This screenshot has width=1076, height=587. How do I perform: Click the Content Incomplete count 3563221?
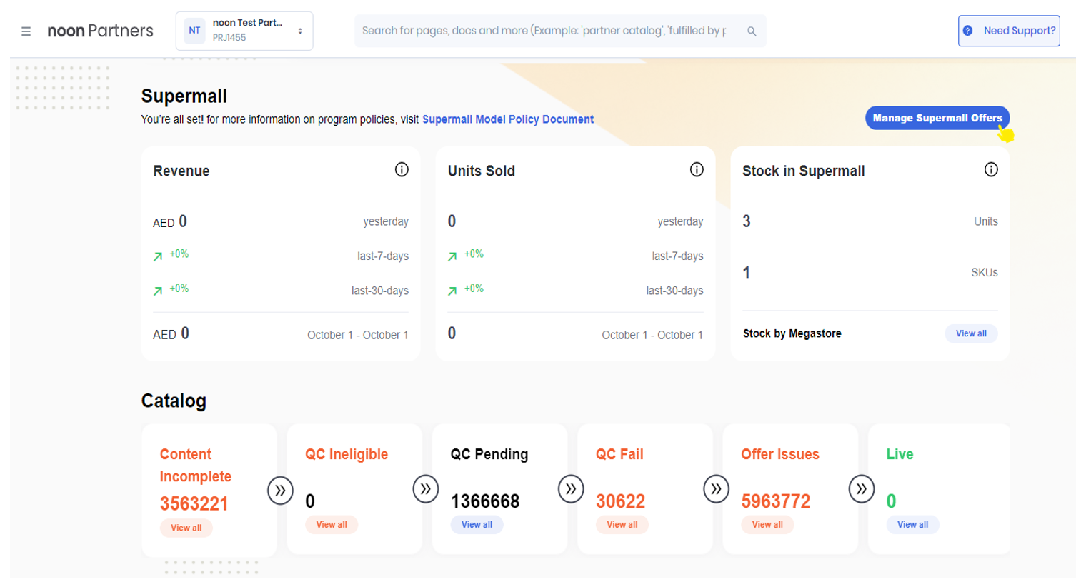point(194,503)
